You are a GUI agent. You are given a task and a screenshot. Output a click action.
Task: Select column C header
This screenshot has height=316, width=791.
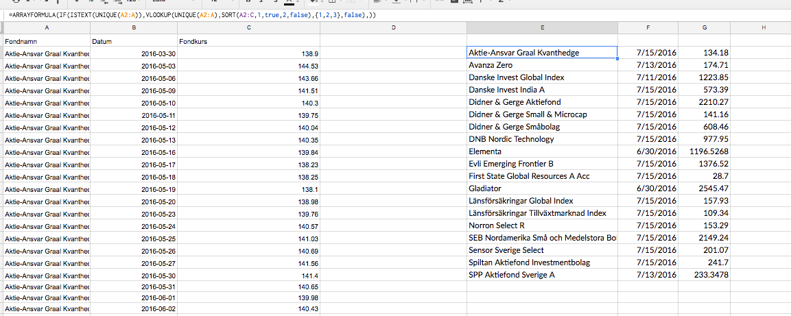click(x=249, y=28)
